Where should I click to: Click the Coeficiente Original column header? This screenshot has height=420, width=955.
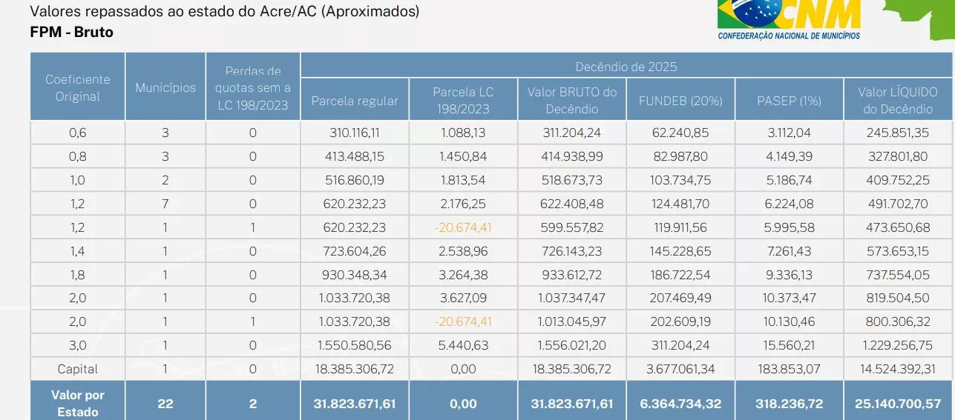click(78, 87)
